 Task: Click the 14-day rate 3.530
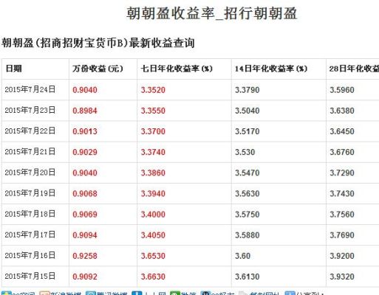point(245,152)
